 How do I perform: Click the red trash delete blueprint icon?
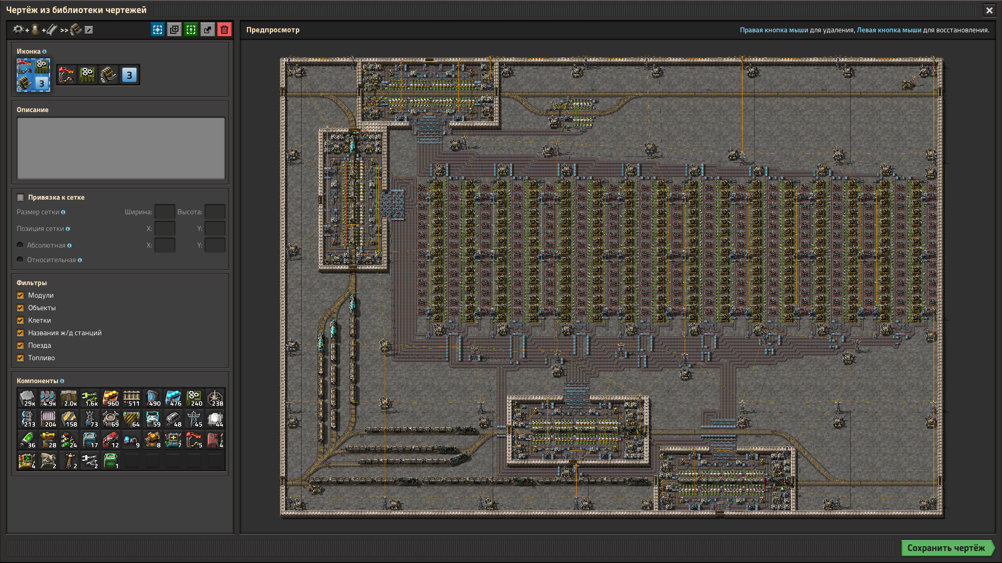coord(224,30)
